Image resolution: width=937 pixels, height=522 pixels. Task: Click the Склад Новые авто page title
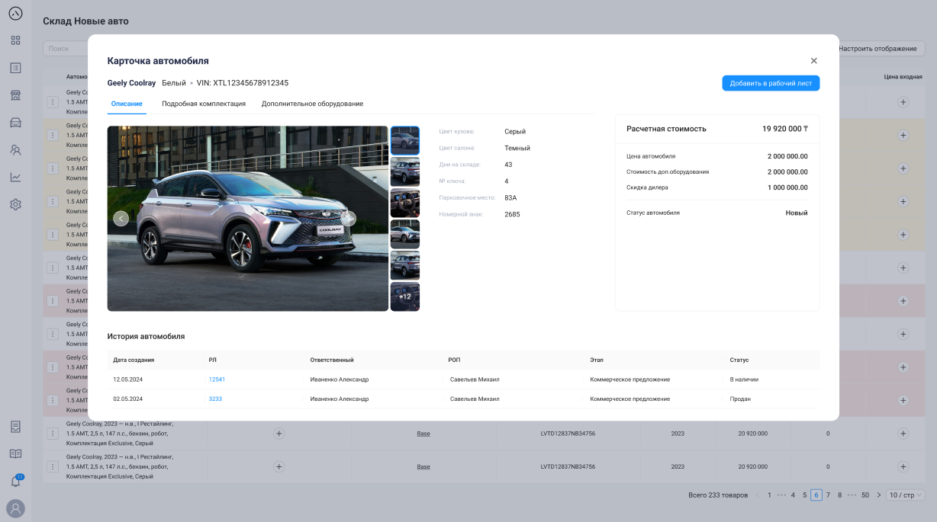tap(85, 21)
